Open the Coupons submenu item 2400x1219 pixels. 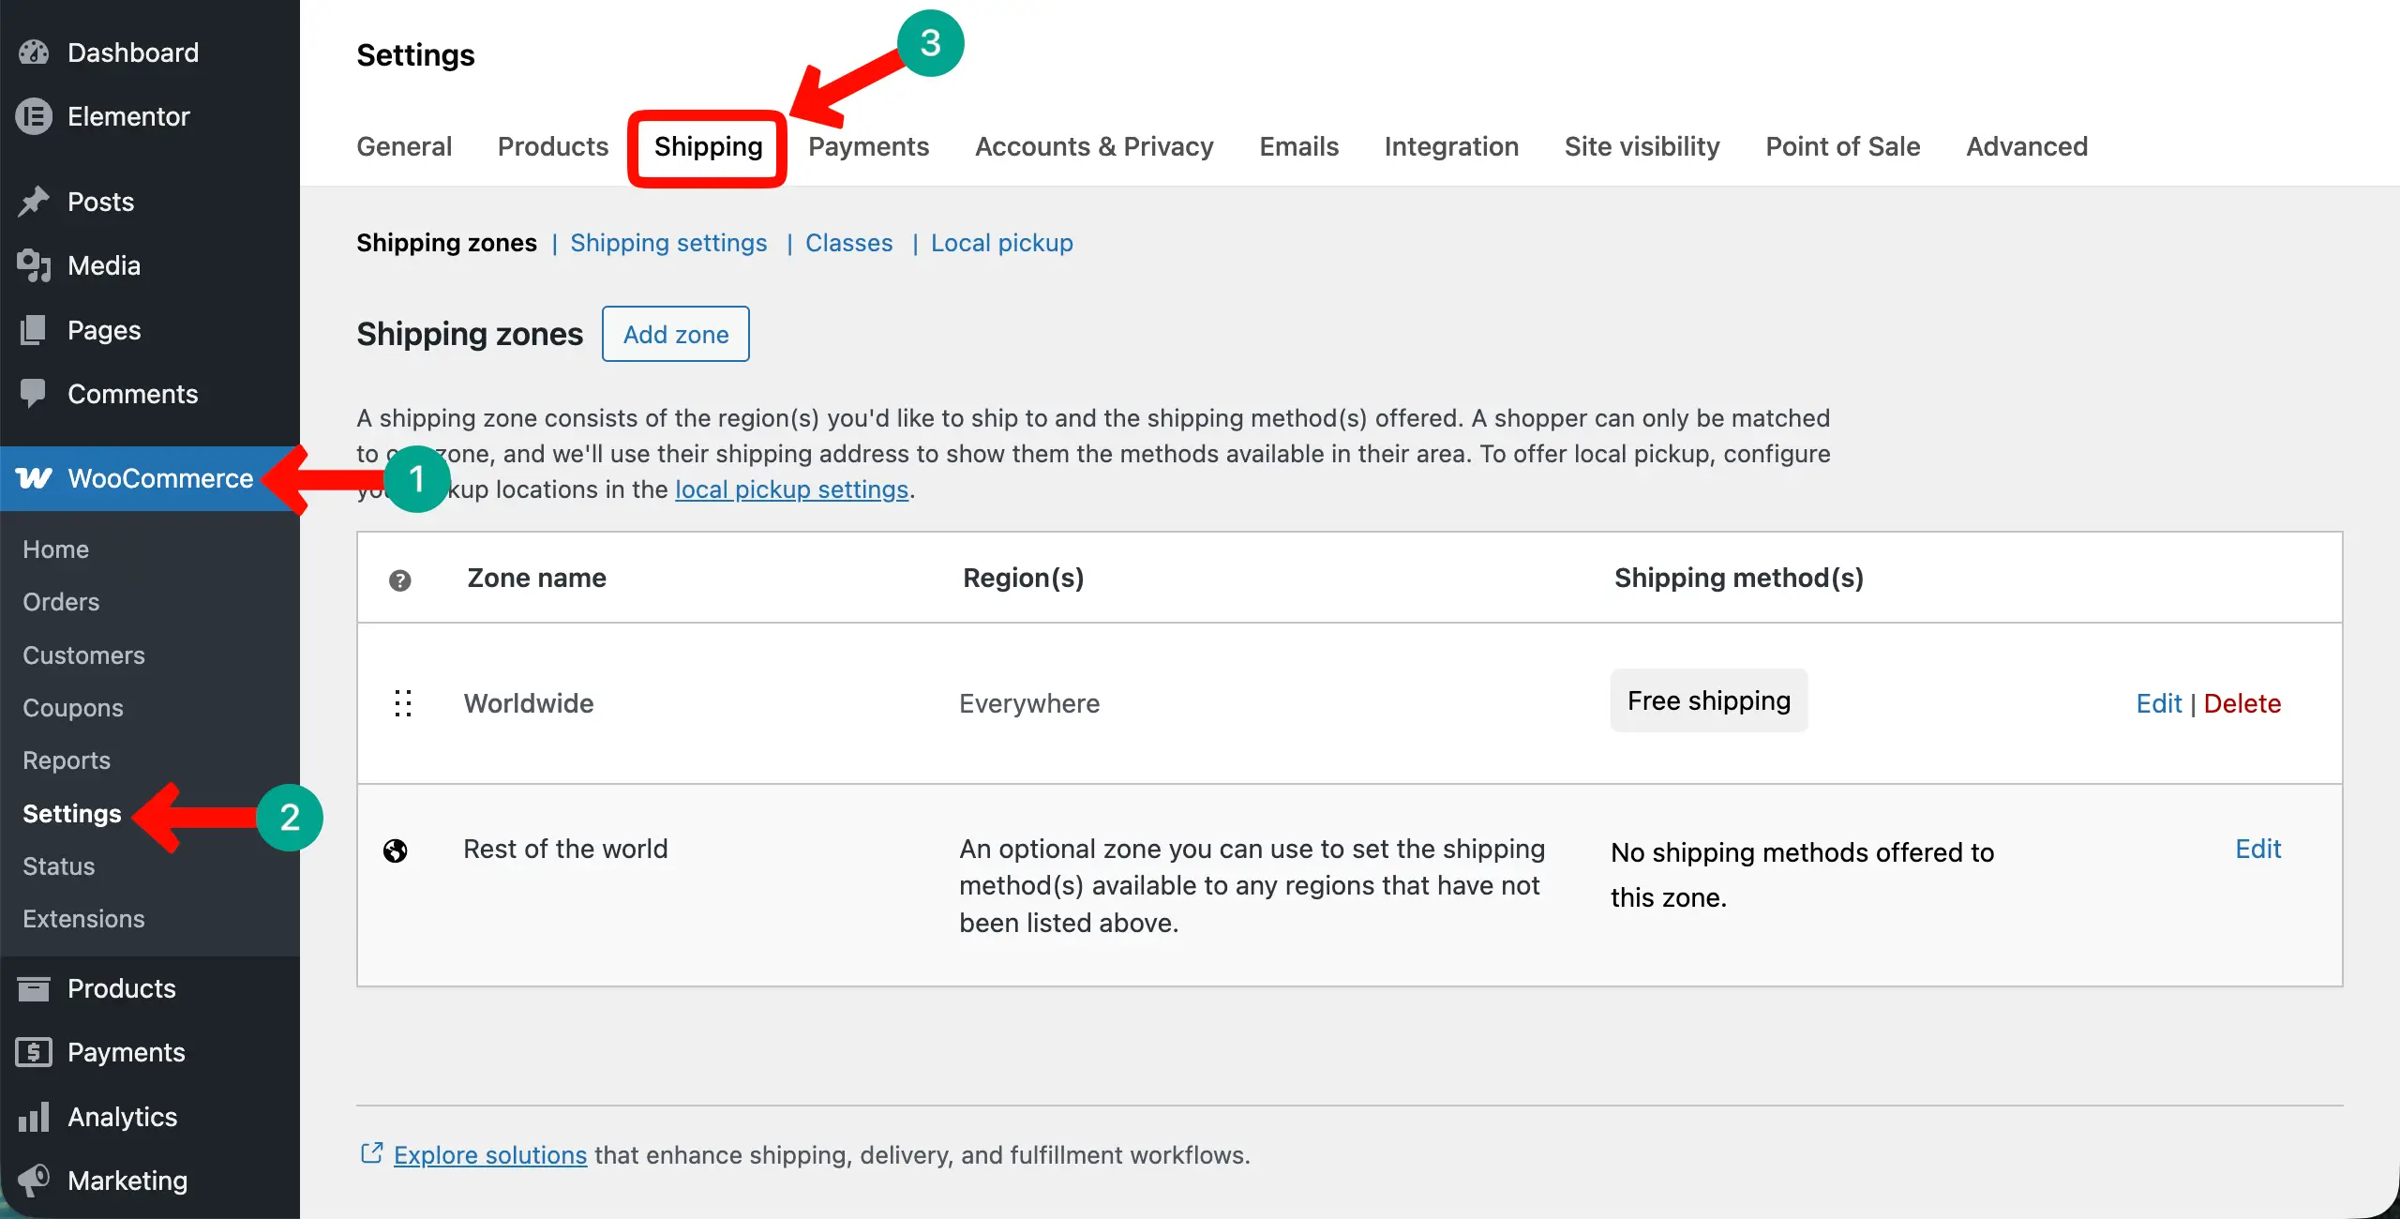tap(73, 708)
